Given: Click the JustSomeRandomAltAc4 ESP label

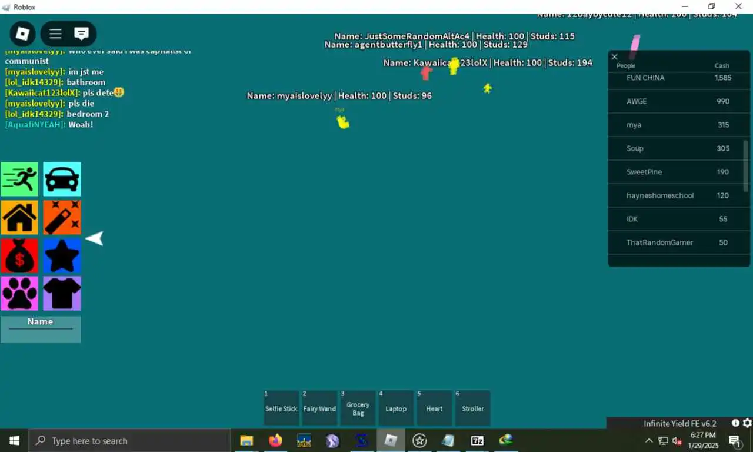Looking at the screenshot, I should 454,36.
